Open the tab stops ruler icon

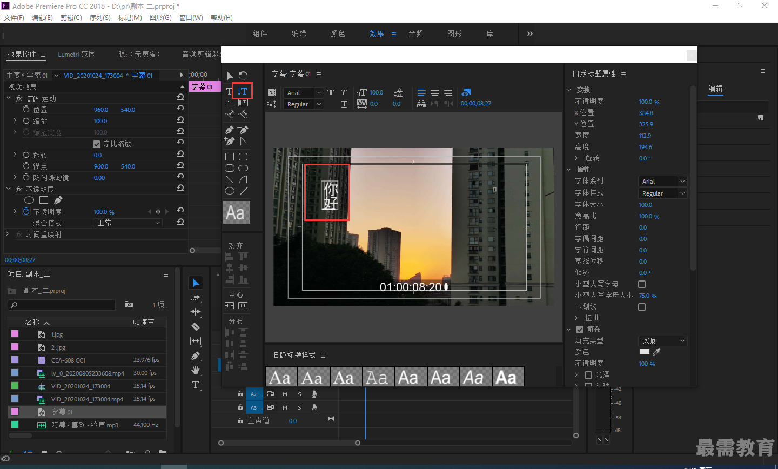[421, 104]
